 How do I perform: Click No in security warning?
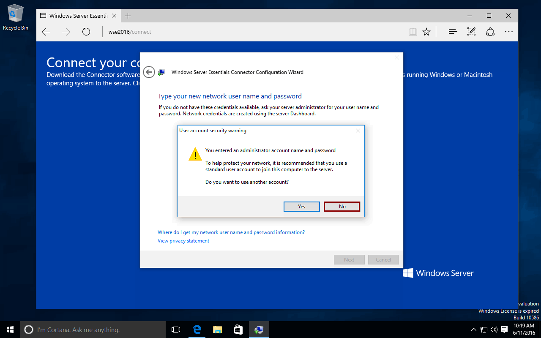click(x=342, y=206)
